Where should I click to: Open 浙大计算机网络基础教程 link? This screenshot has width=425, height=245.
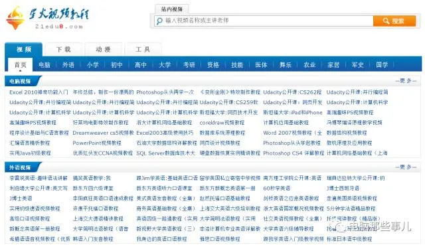coord(164,123)
